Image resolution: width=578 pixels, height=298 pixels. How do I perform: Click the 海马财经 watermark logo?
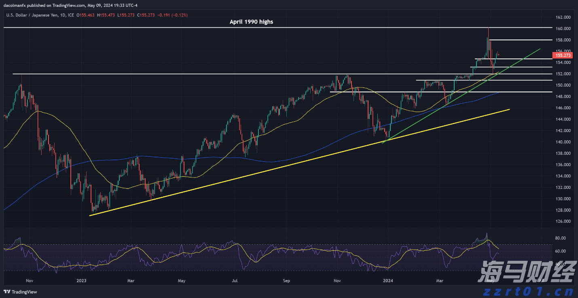(525, 272)
